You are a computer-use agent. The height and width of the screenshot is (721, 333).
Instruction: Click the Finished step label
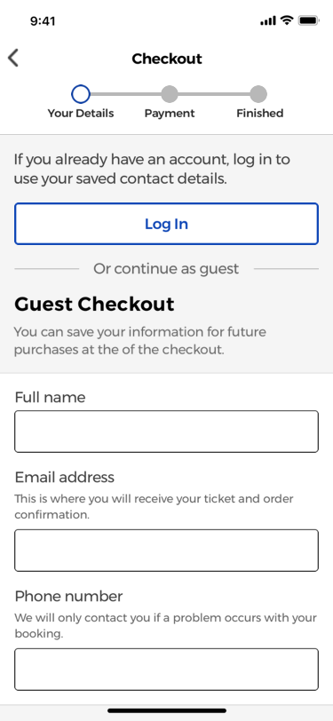point(260,114)
